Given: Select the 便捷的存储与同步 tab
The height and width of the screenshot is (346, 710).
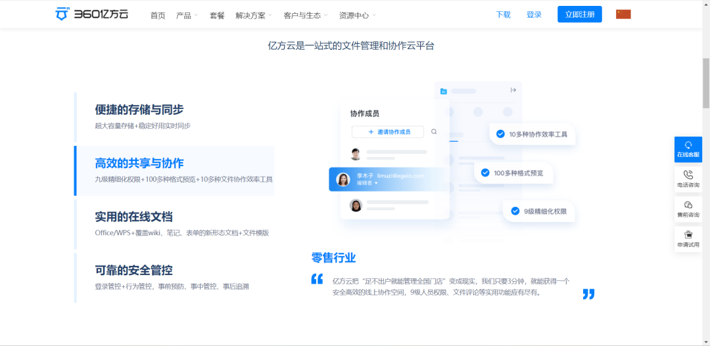Looking at the screenshot, I should [174, 117].
